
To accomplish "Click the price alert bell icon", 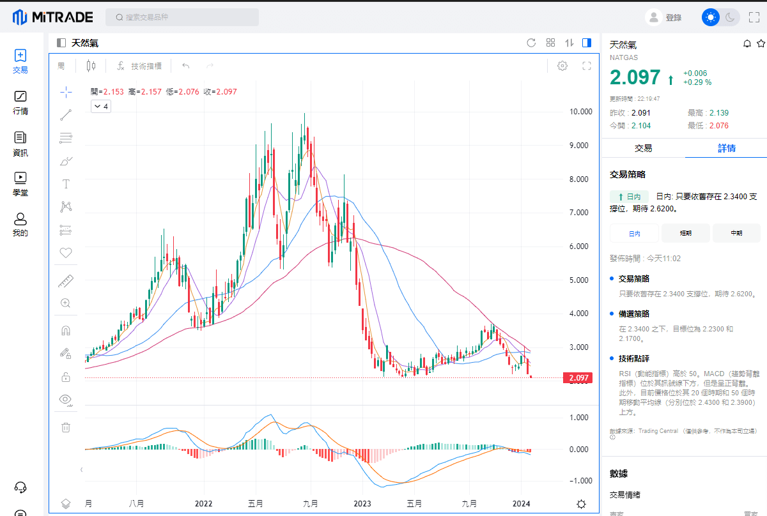I will [x=747, y=43].
